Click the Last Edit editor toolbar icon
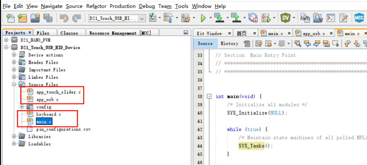The height and width of the screenshot is (165, 367). click(259, 43)
